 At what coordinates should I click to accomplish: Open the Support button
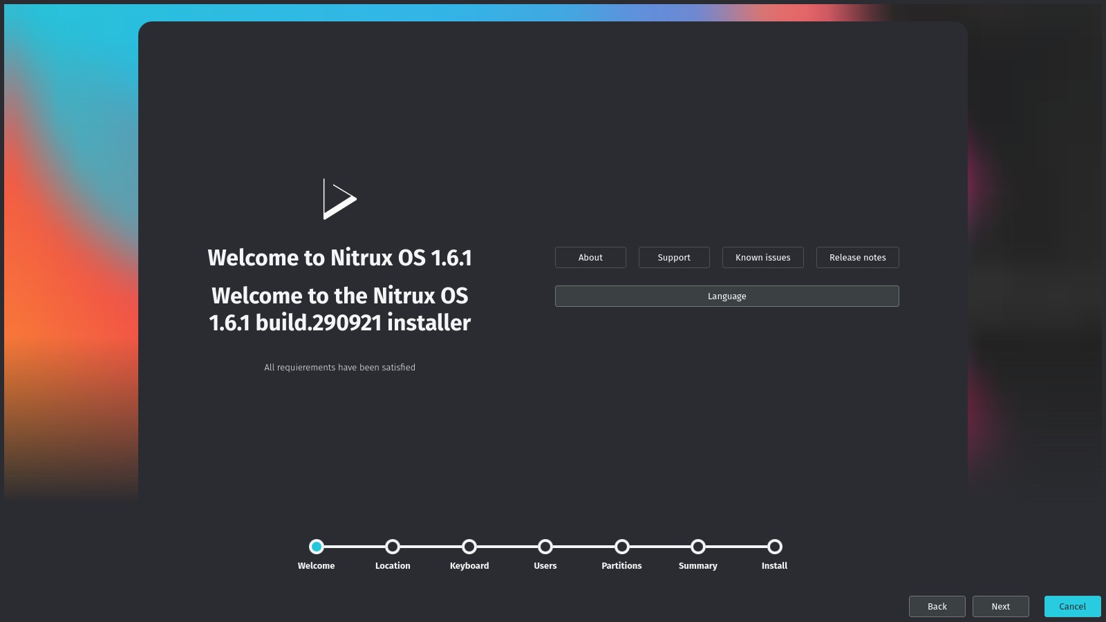674,257
